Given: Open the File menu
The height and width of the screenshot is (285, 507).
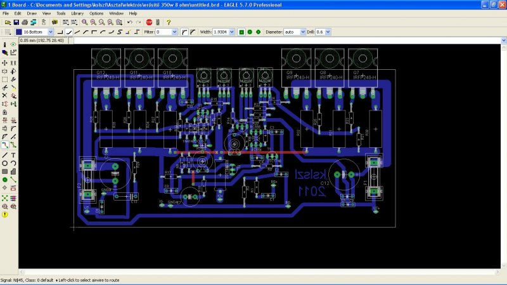Looking at the screenshot, I should tap(6, 13).
